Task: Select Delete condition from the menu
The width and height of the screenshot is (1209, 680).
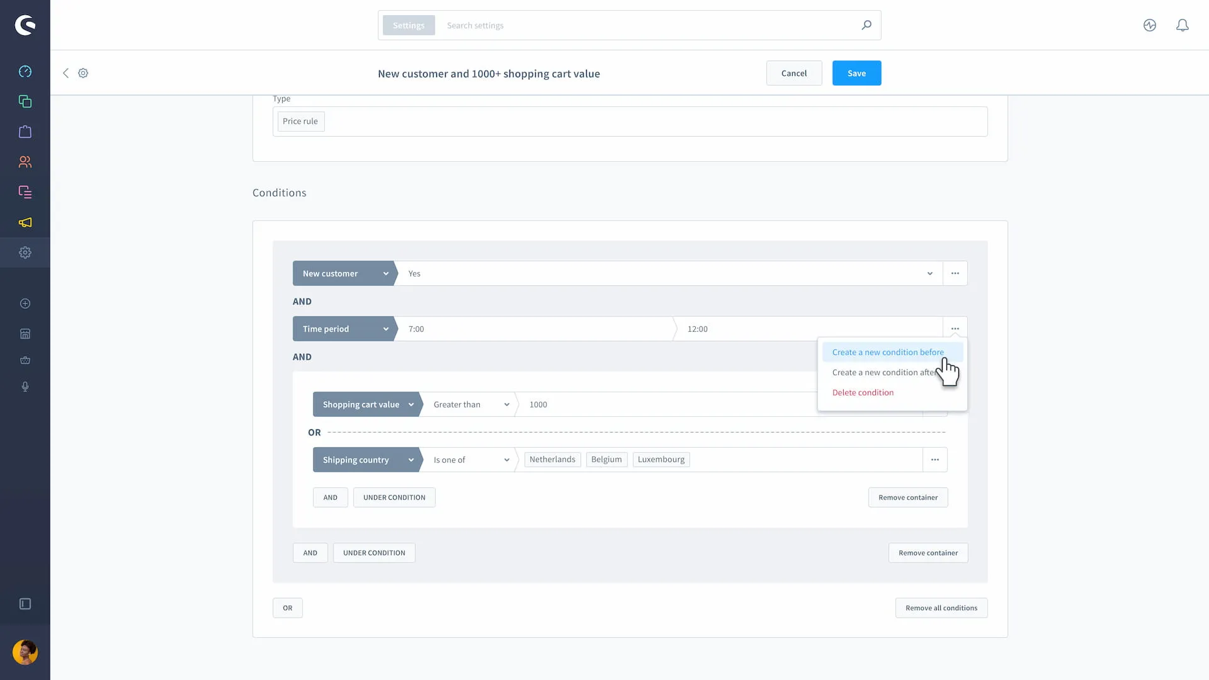Action: 863,392
